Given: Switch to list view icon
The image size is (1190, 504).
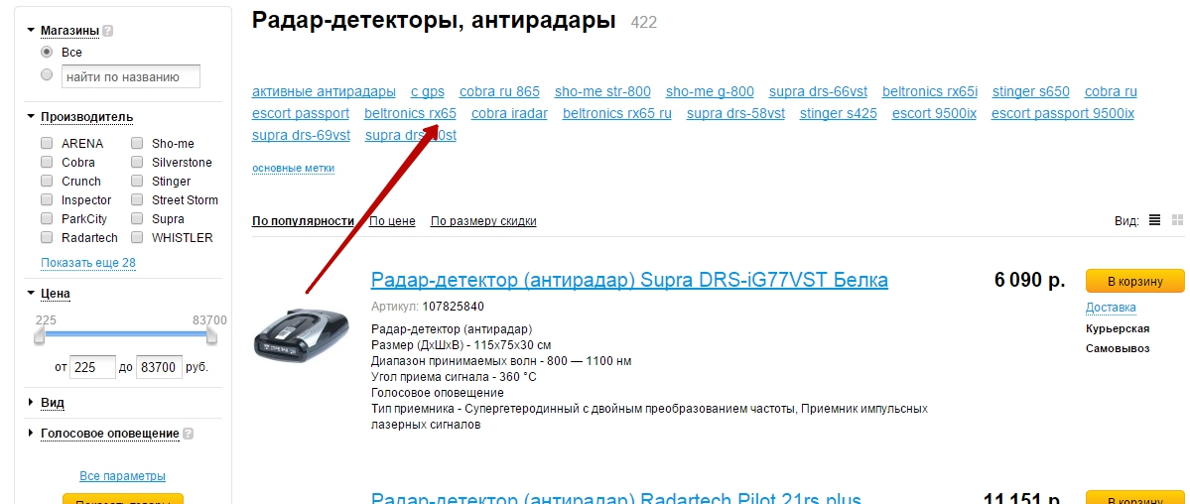Looking at the screenshot, I should pyautogui.click(x=1154, y=220).
